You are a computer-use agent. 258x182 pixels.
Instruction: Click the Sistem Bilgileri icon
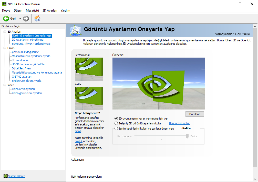(x=6, y=176)
